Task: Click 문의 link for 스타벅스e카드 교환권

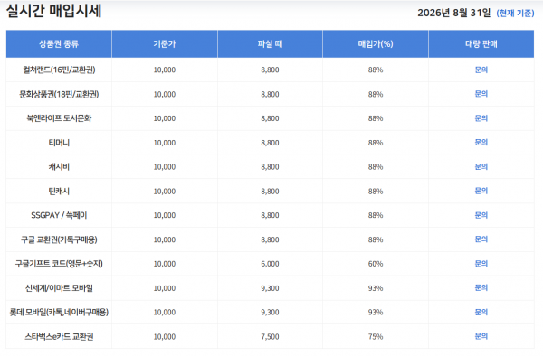Action: [x=481, y=336]
